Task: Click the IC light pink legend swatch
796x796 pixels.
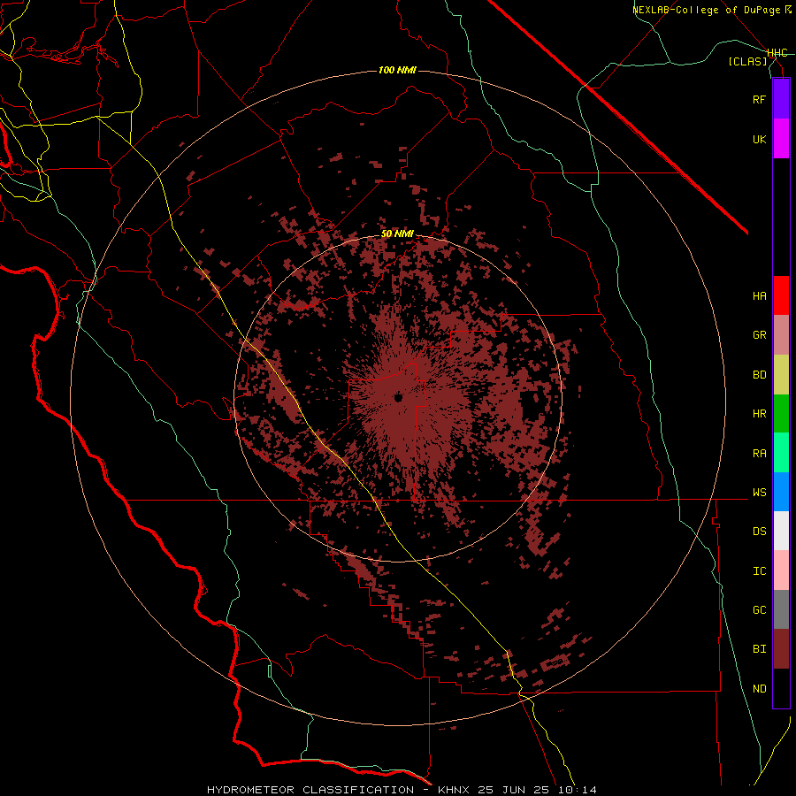Action: 781,570
